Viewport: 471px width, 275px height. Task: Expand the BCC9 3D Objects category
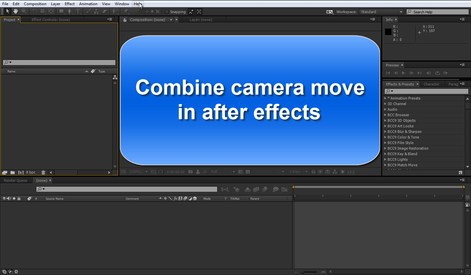click(385, 120)
